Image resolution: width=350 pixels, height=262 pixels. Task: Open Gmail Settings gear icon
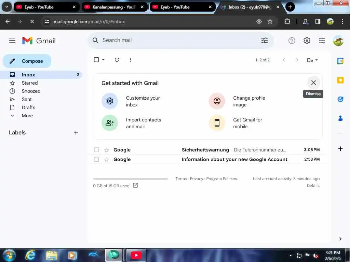coord(307,41)
